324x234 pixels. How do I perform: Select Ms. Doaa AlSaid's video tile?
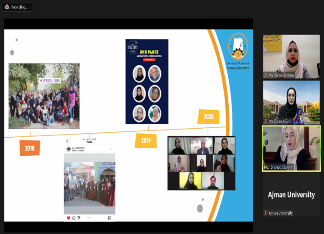[x=291, y=103]
